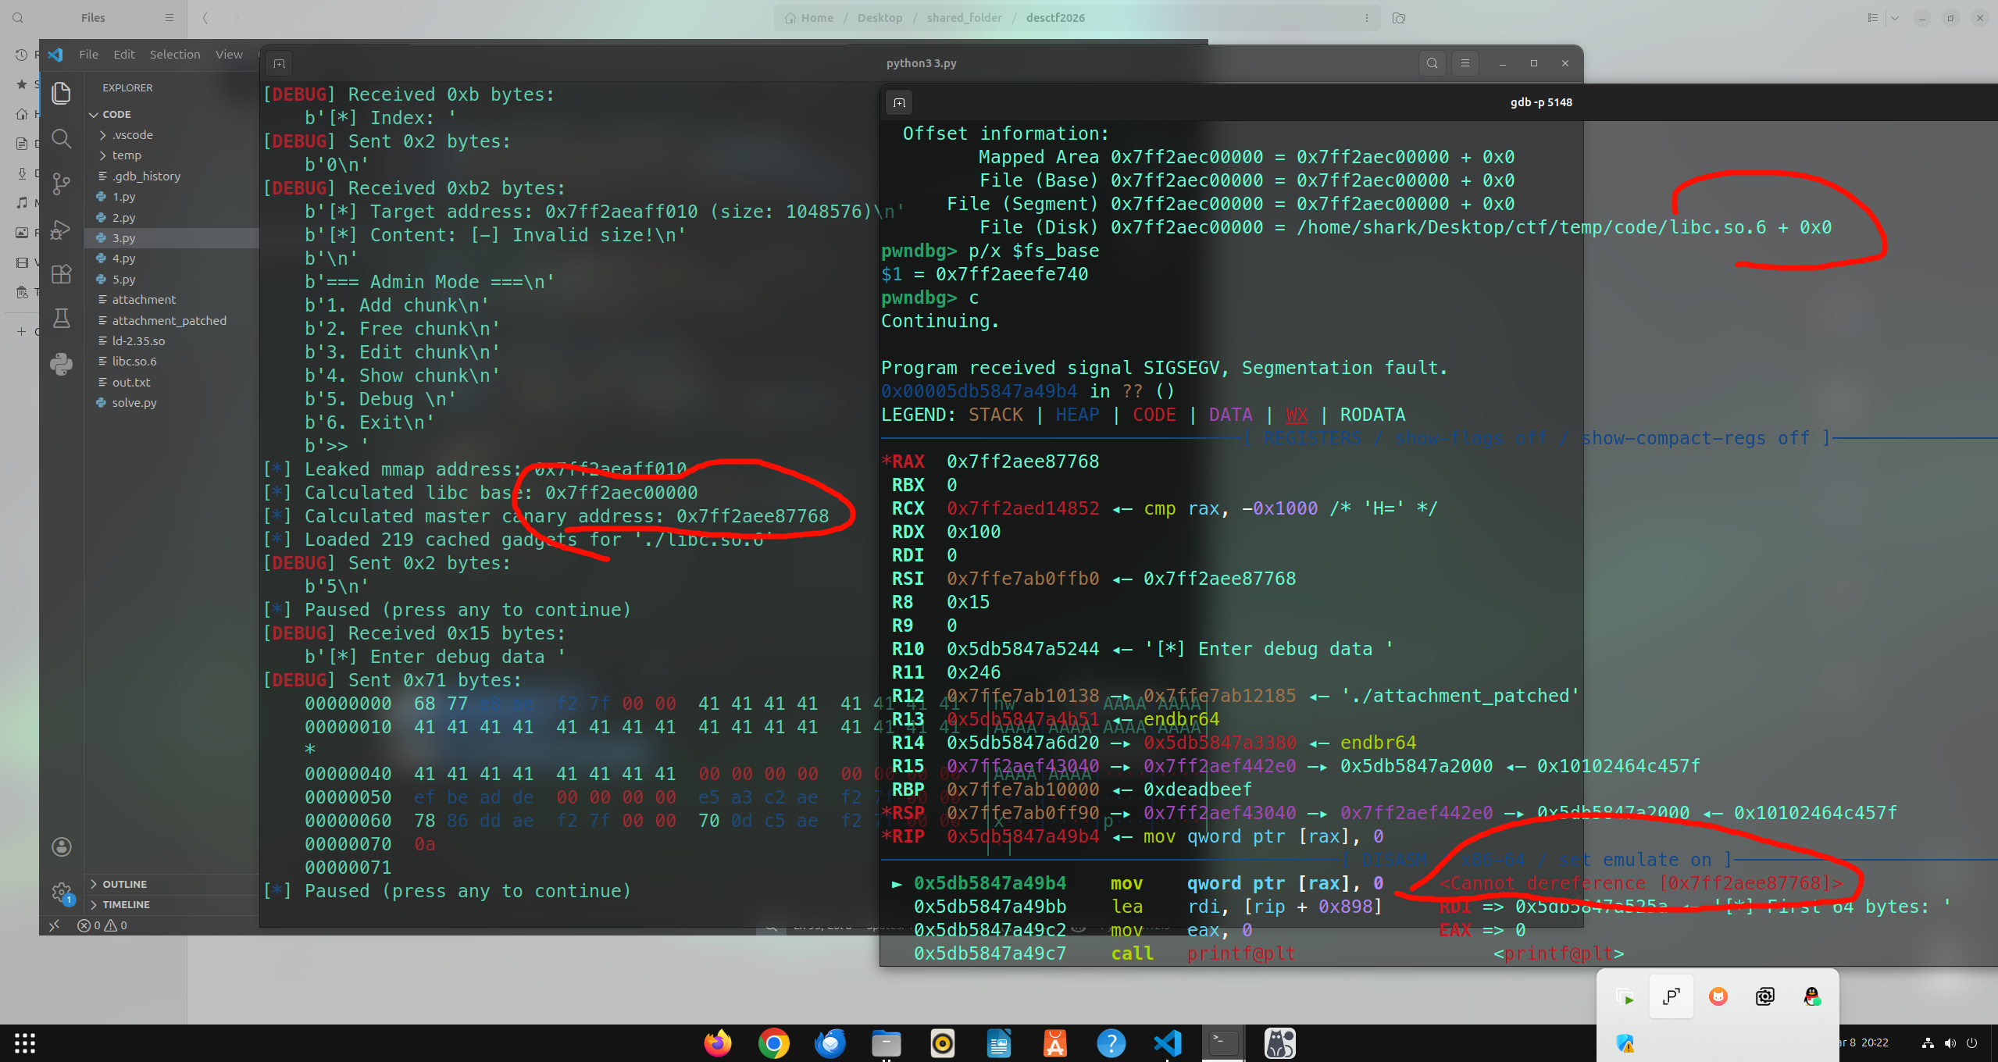The image size is (1998, 1062).
Task: Open the Search view in VS Code
Action: click(61, 139)
